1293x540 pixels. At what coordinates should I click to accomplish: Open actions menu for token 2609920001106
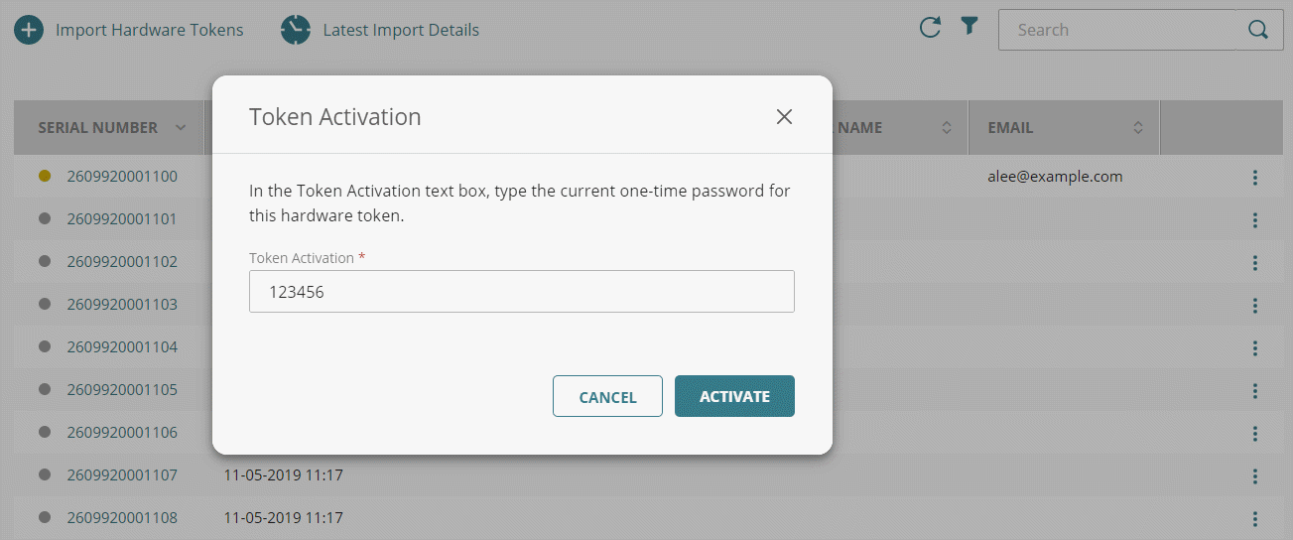(1255, 434)
